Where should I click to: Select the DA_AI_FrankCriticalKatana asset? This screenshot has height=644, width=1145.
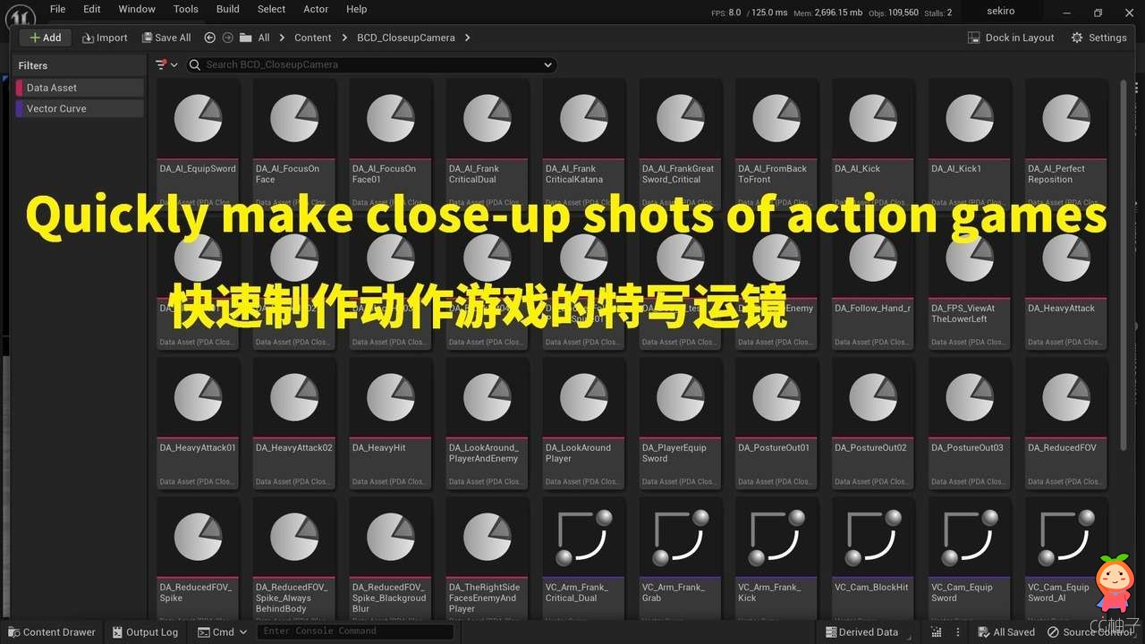pyautogui.click(x=584, y=147)
